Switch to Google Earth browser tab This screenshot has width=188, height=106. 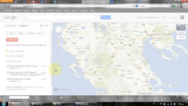124,2
